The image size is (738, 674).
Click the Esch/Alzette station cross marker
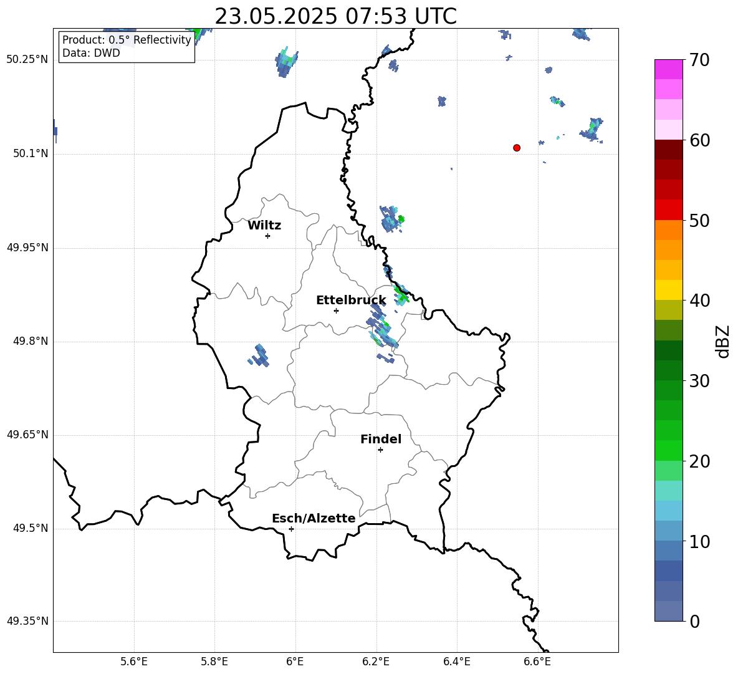(291, 529)
